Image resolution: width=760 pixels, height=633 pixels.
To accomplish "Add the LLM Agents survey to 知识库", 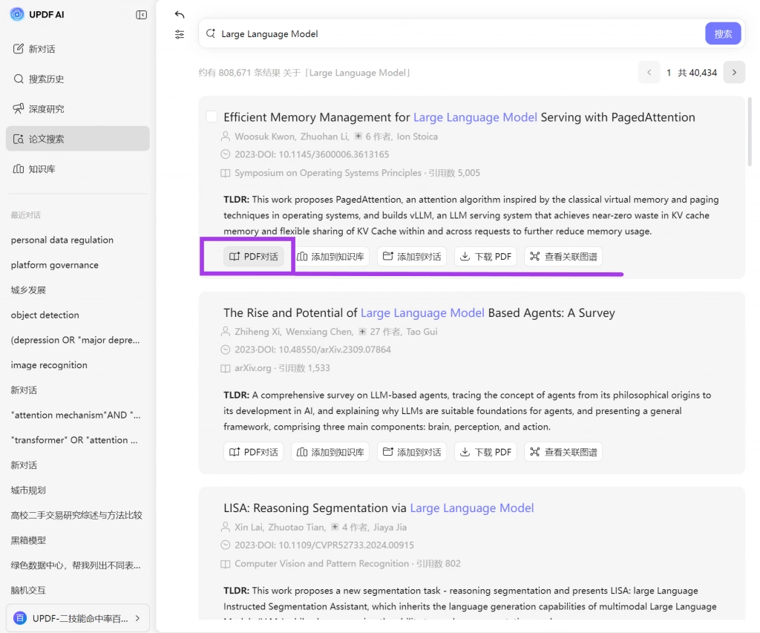I will click(330, 452).
